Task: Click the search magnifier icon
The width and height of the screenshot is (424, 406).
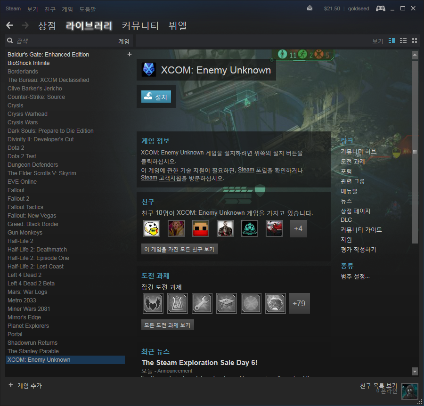Action: [9, 41]
